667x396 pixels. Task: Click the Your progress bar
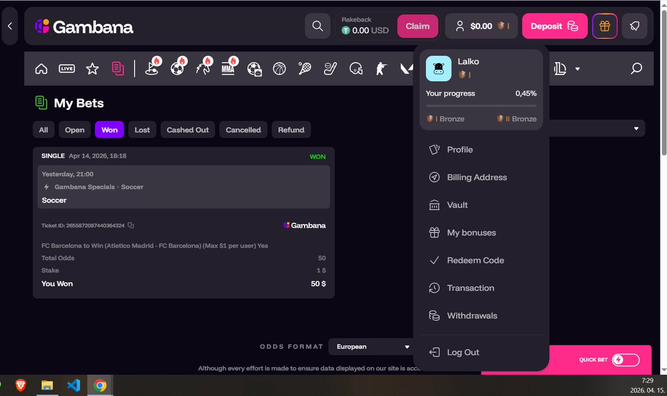pos(481,106)
